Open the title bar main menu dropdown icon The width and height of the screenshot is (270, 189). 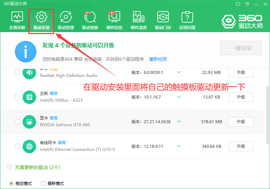[x=247, y=4]
